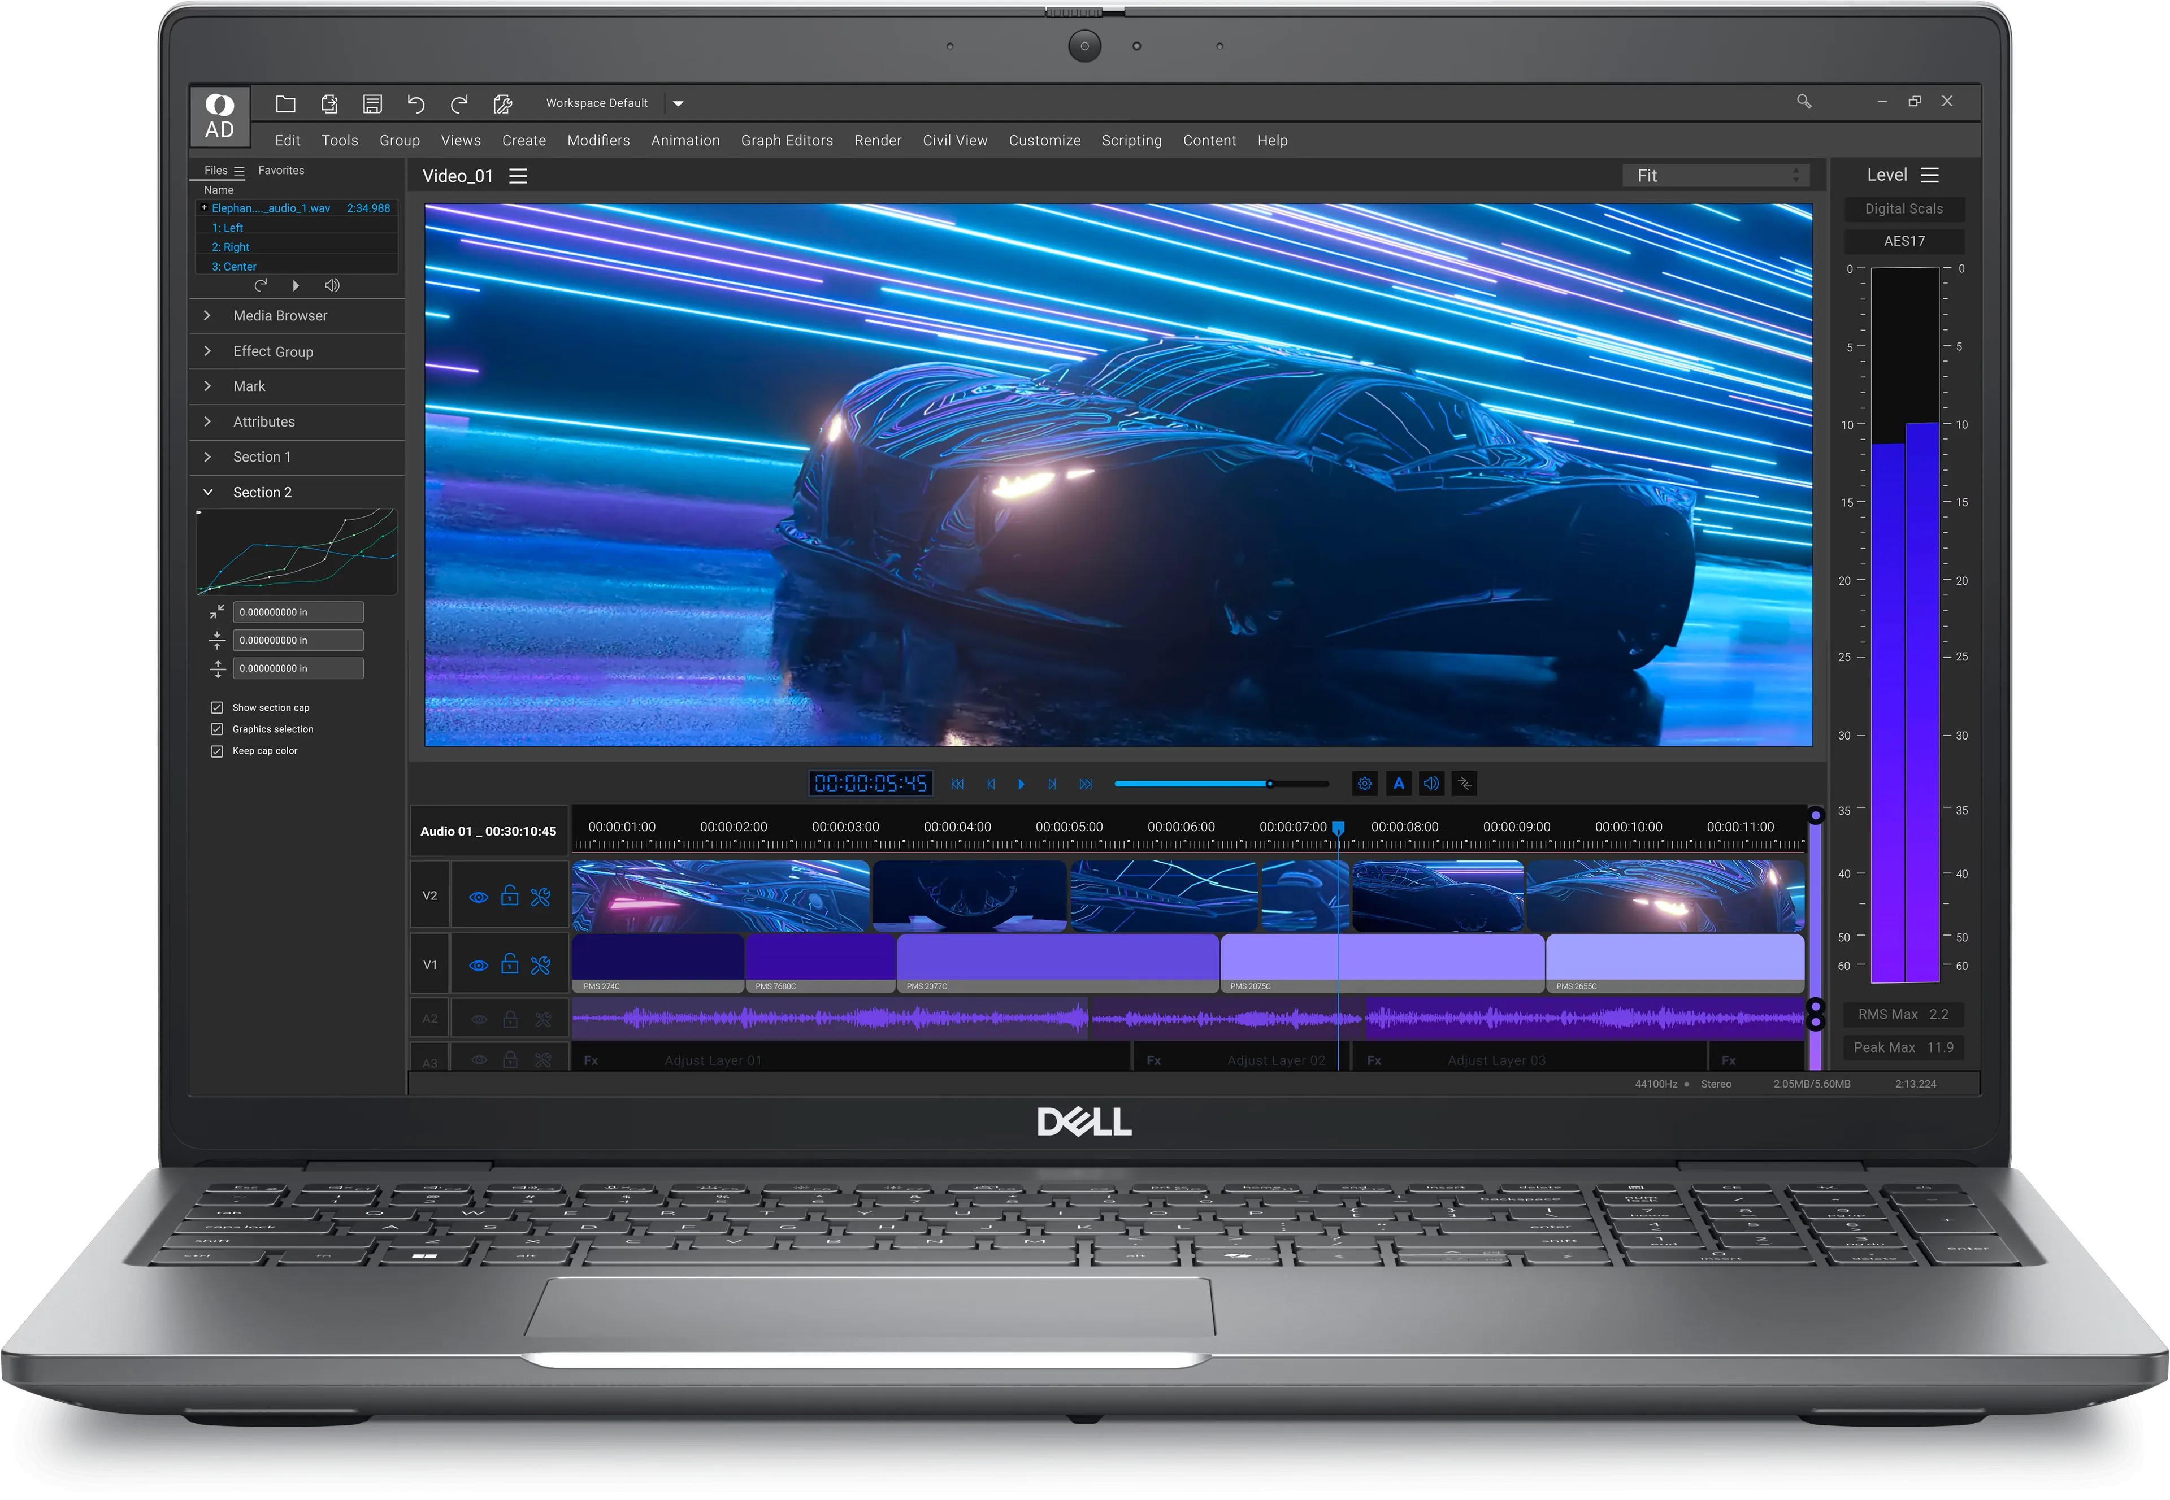Save the project with the save icon
2170x1500 pixels.
pos(373,103)
